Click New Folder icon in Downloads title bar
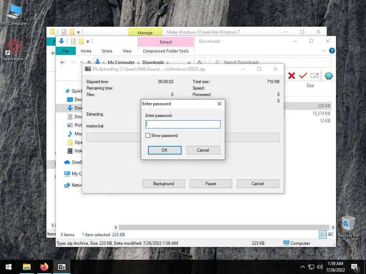This screenshot has width=366, height=274. pos(81,41)
